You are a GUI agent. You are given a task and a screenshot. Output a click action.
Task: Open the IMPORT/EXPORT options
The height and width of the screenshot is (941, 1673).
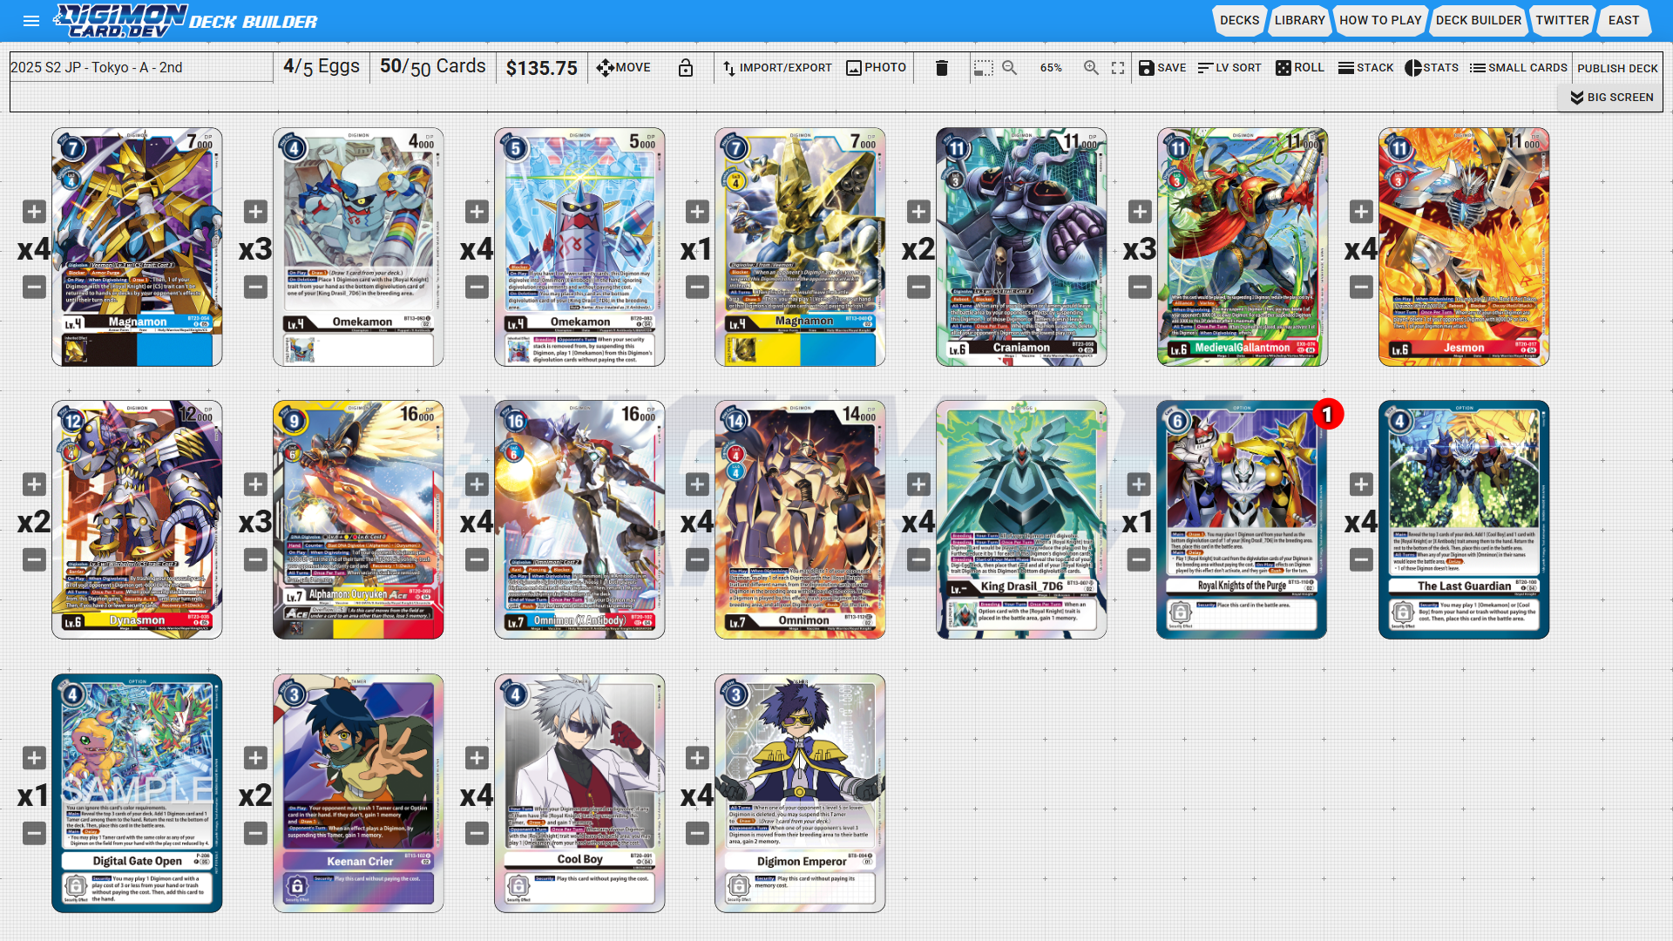click(x=776, y=68)
